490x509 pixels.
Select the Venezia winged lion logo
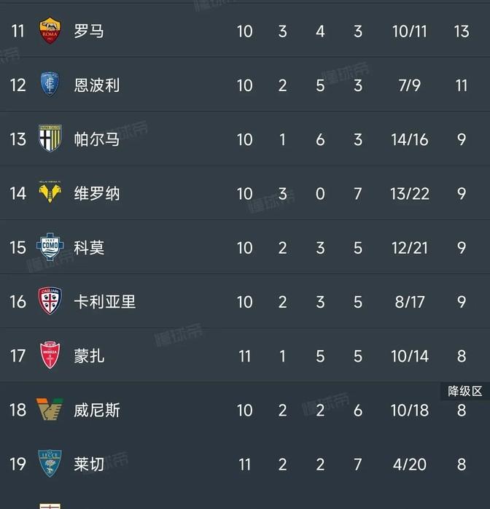click(x=50, y=409)
